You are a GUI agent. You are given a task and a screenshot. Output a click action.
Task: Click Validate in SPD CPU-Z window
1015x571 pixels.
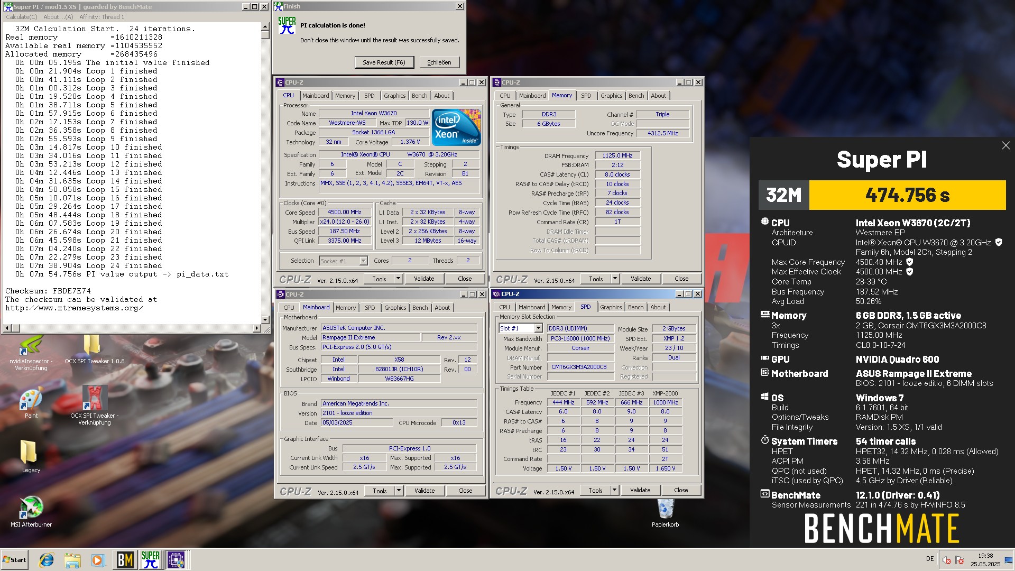(x=640, y=490)
